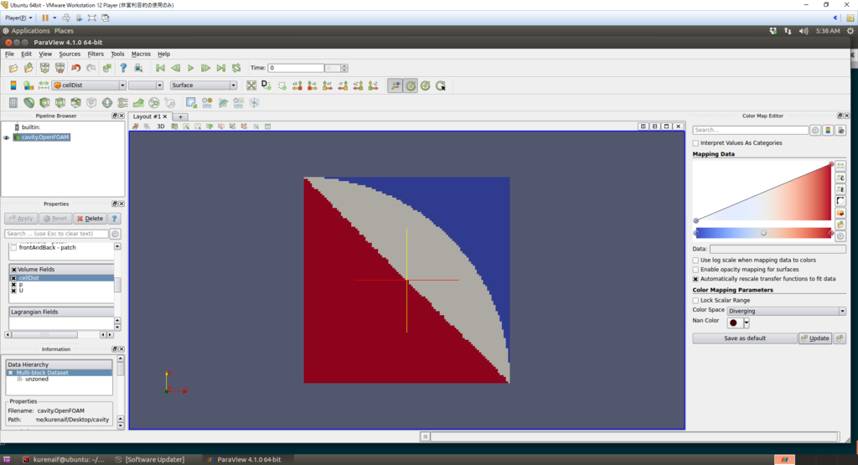This screenshot has width=858, height=465.
Task: Click the Delete button in Properties
Action: click(x=90, y=219)
